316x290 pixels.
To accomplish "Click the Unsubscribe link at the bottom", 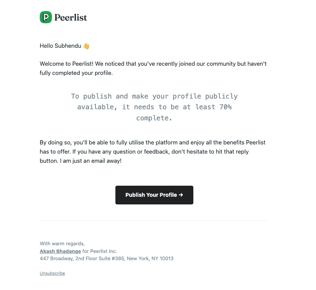I will click(52, 273).
